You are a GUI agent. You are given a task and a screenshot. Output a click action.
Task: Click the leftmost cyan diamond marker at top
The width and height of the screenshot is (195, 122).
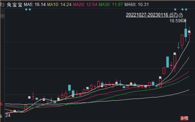26,9
